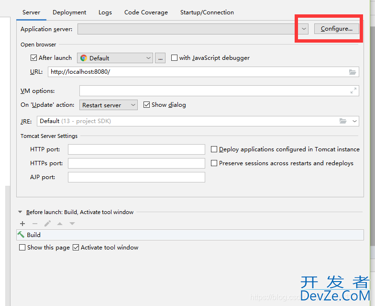Viewport: 375px width, 306px height.
Task: Open the Default browser dropdown
Action: 115,58
